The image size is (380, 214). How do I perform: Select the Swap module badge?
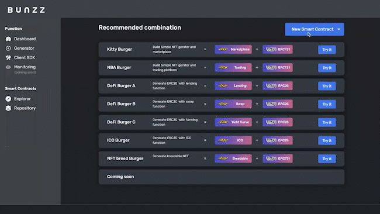233,104
